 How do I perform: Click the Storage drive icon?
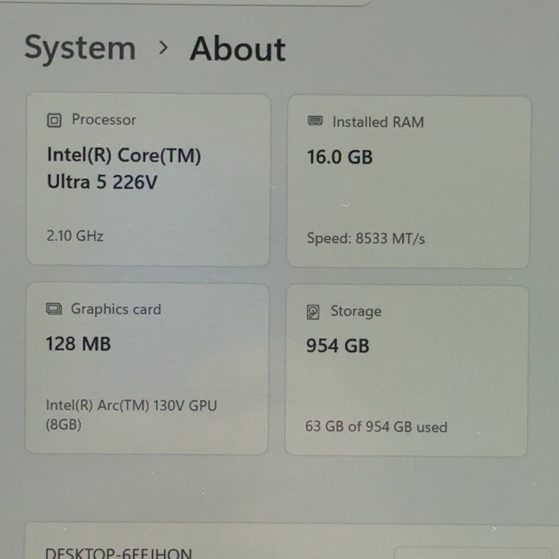[x=313, y=312]
